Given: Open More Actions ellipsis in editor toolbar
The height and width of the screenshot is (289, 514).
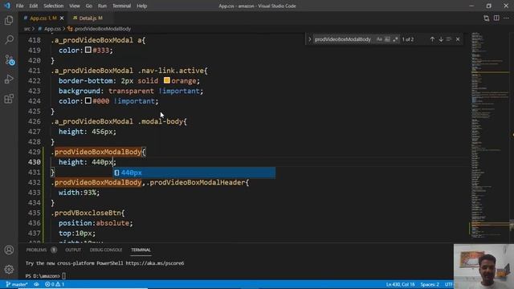Looking at the screenshot, I should pos(507,18).
